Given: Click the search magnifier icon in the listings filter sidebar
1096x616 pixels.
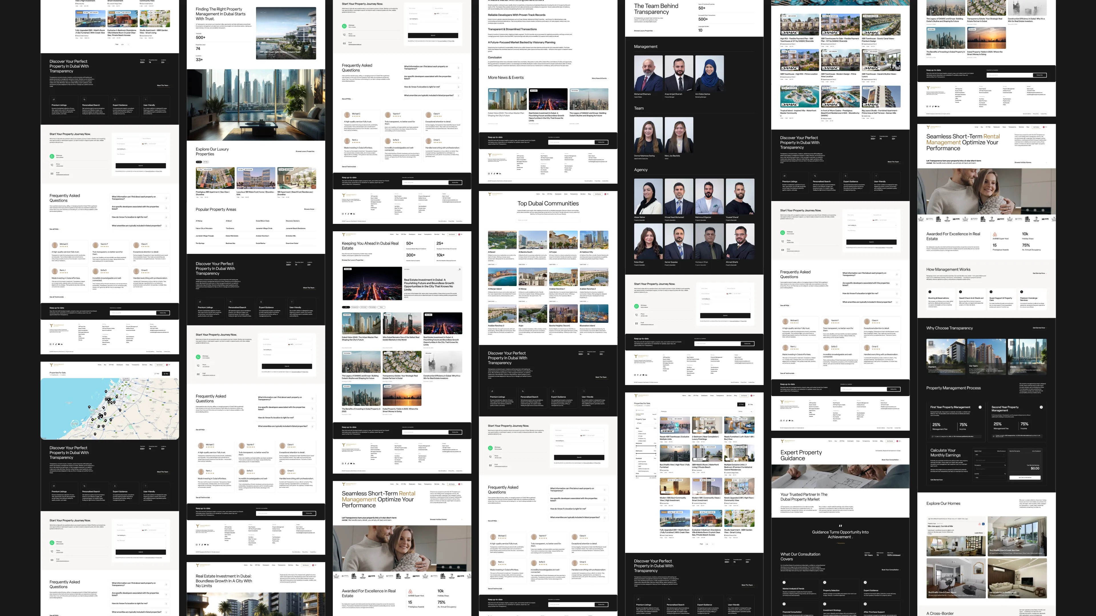Looking at the screenshot, I should click(636, 410).
